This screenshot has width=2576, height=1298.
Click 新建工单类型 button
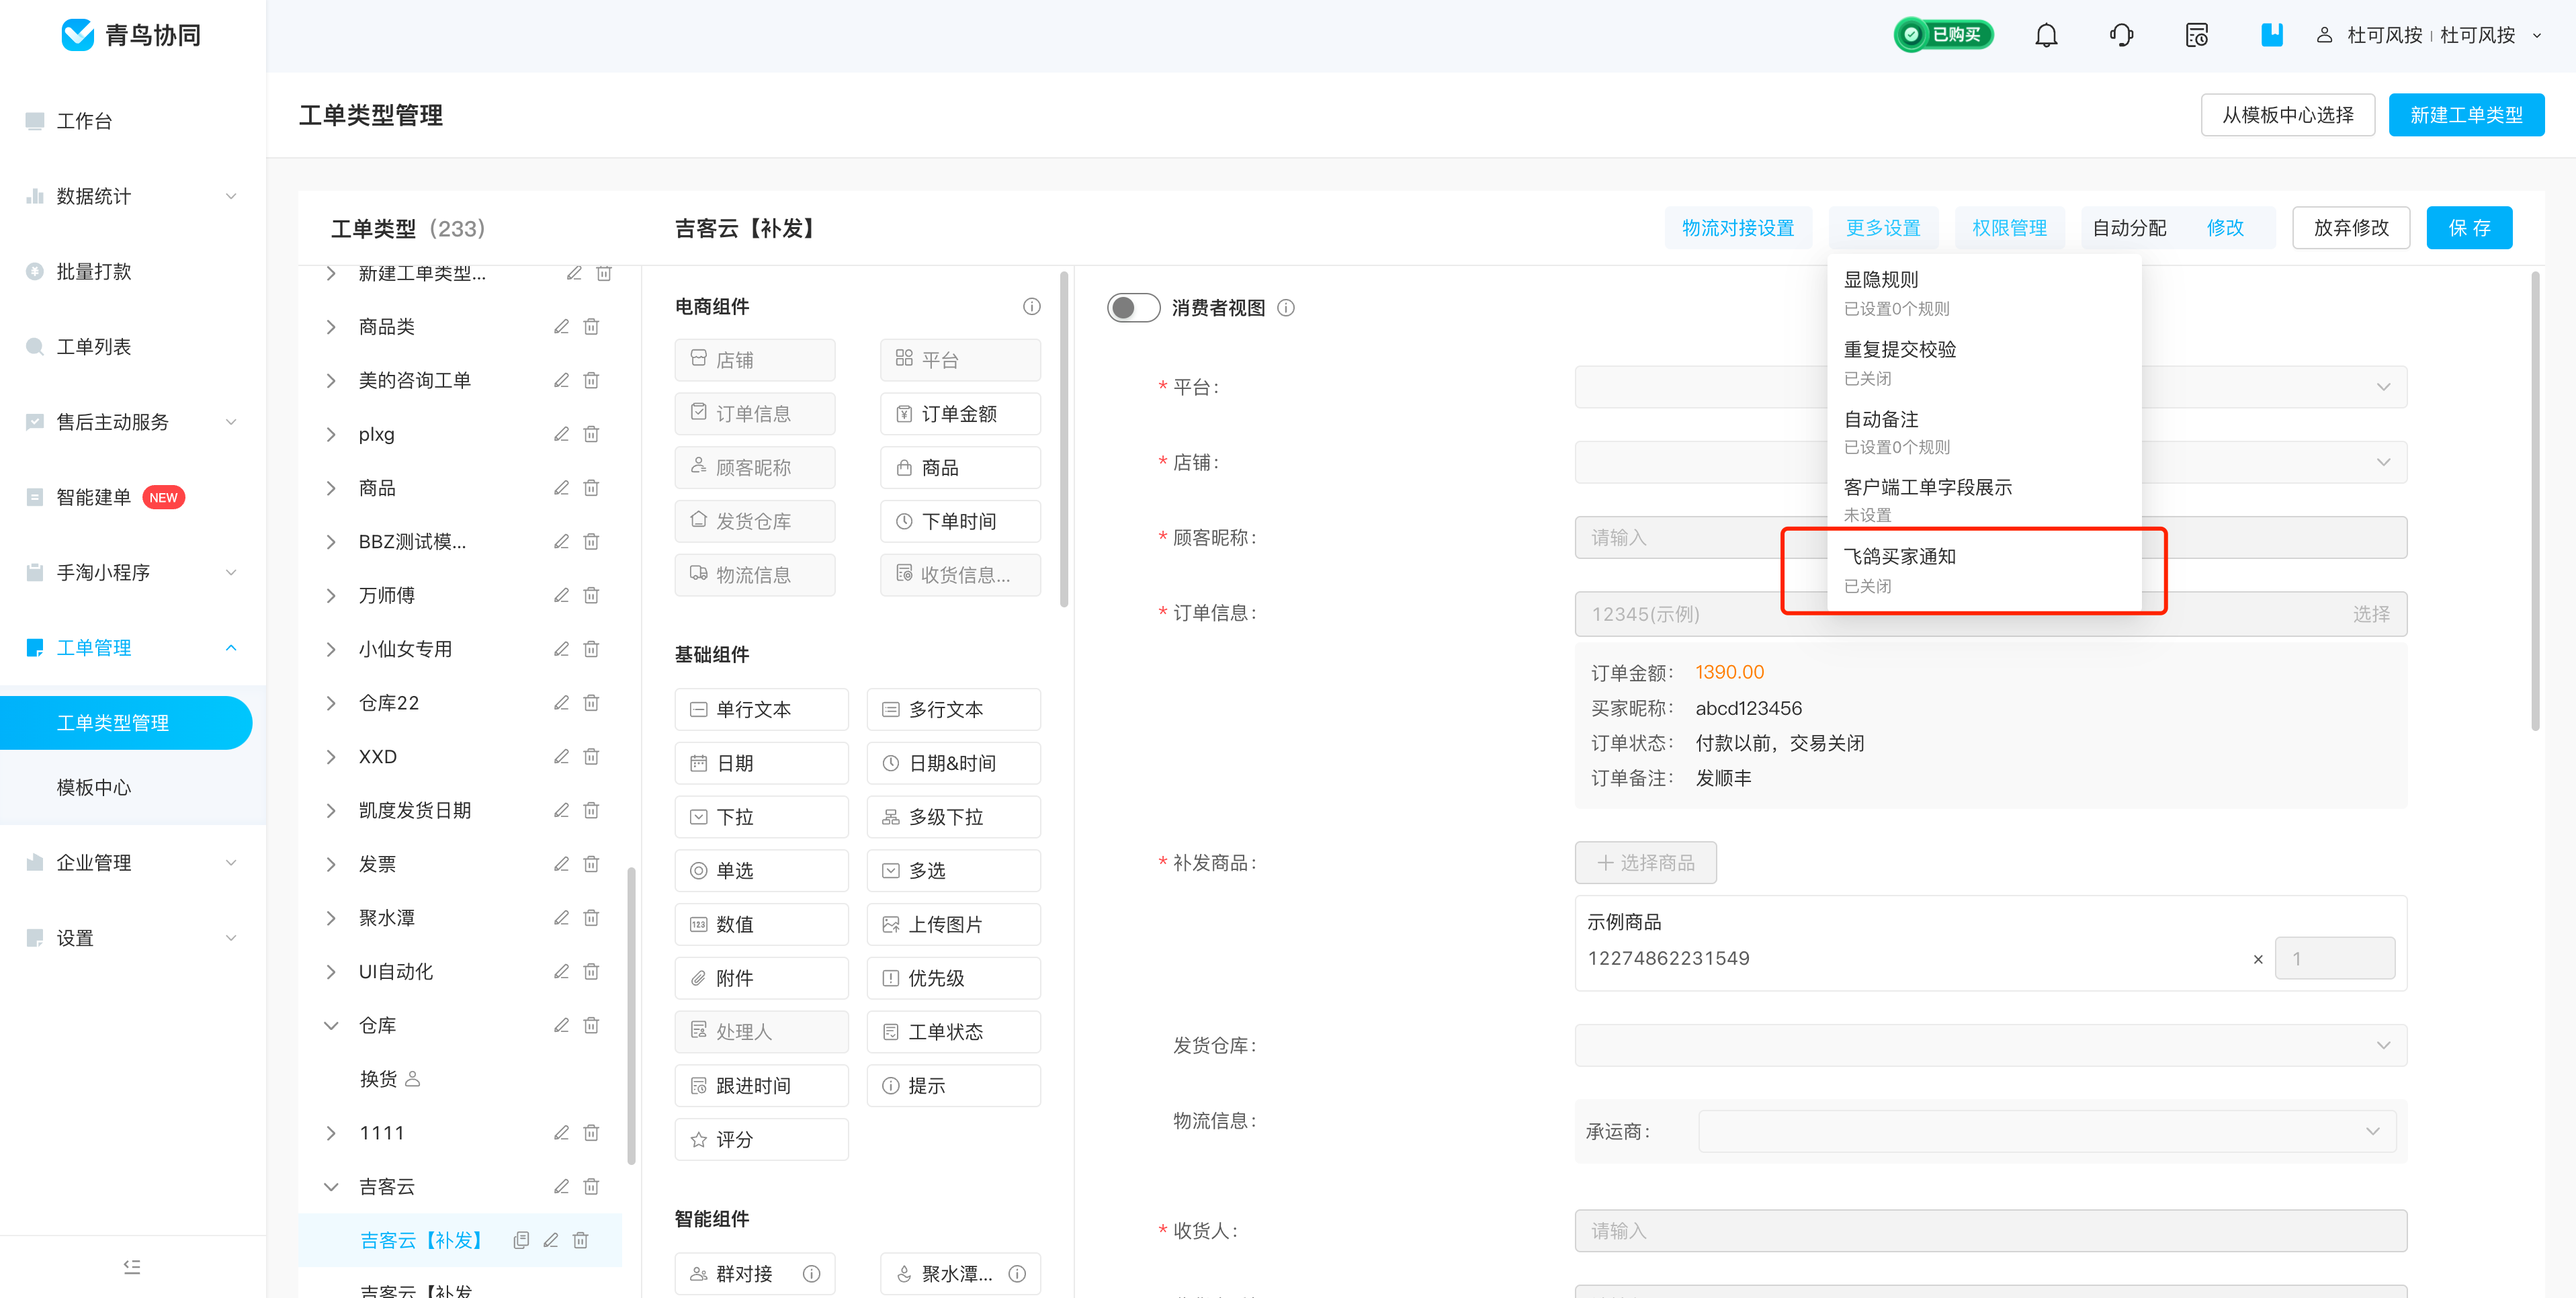pos(2466,115)
